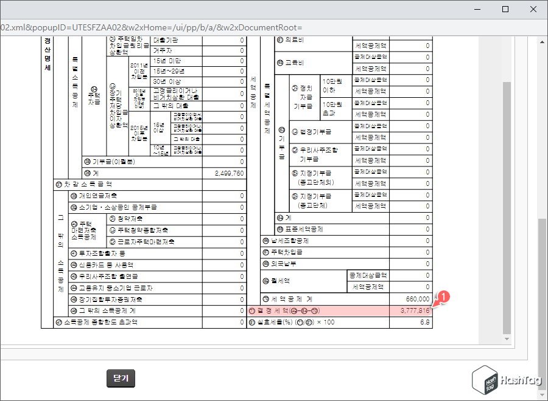Viewport: 548px width, 401px height.
Task: Select the 의료비 label
Action: tap(290, 39)
